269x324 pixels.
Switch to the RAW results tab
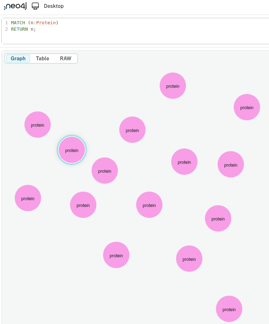coord(65,59)
